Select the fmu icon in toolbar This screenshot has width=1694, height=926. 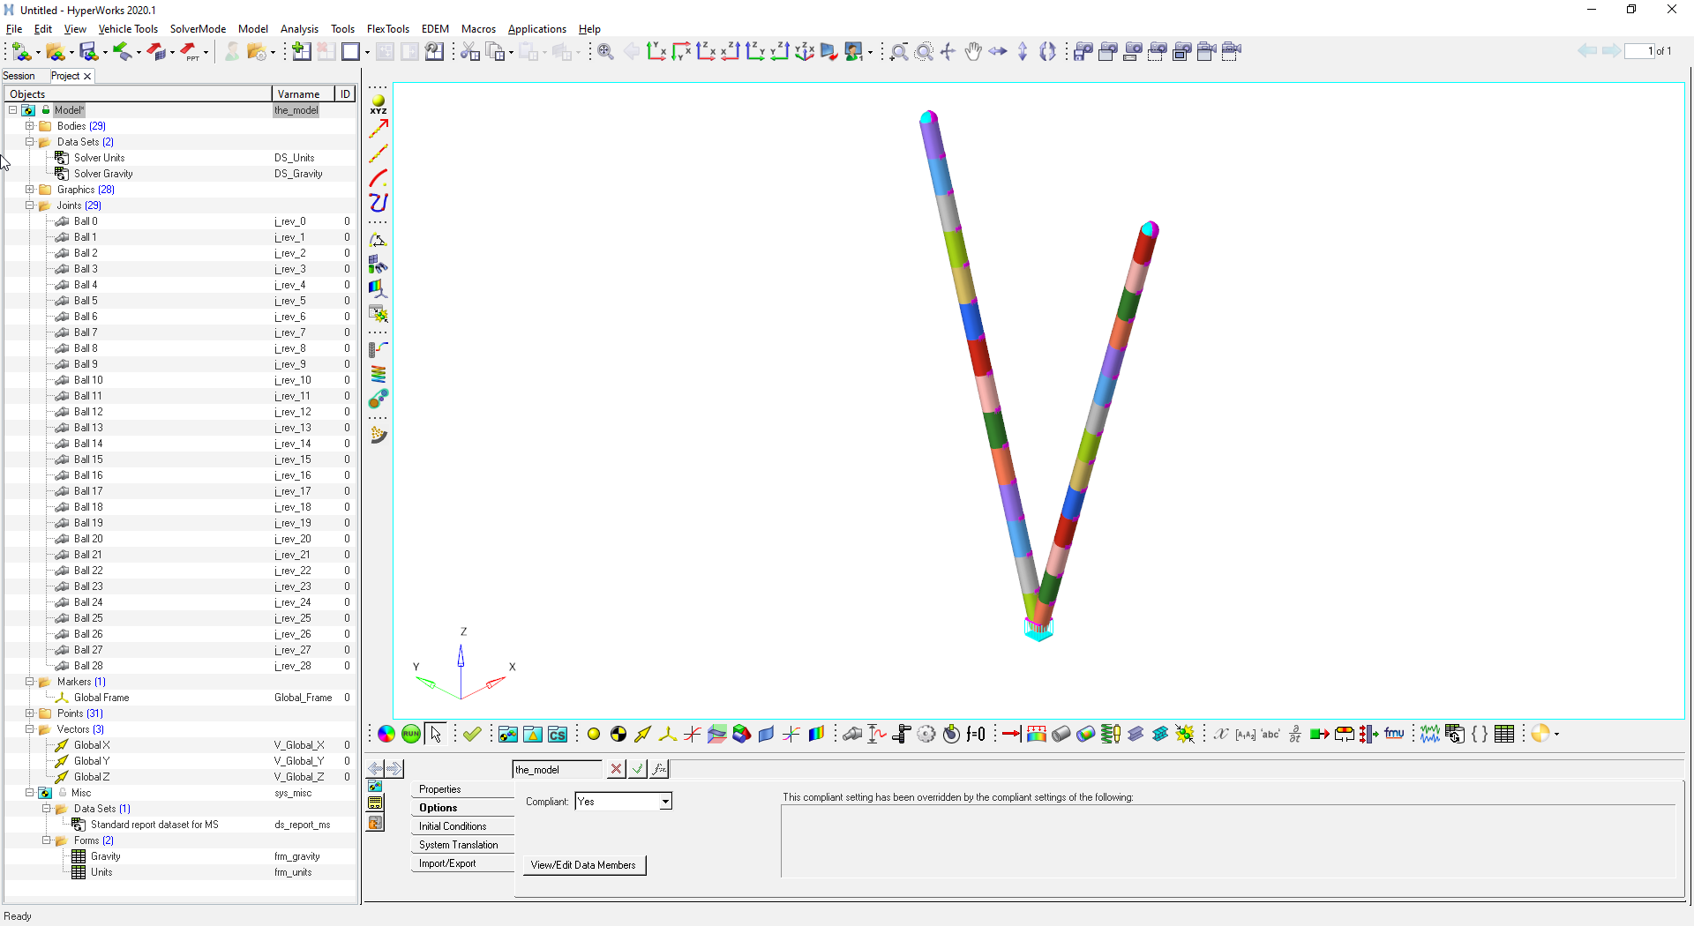coord(1394,734)
